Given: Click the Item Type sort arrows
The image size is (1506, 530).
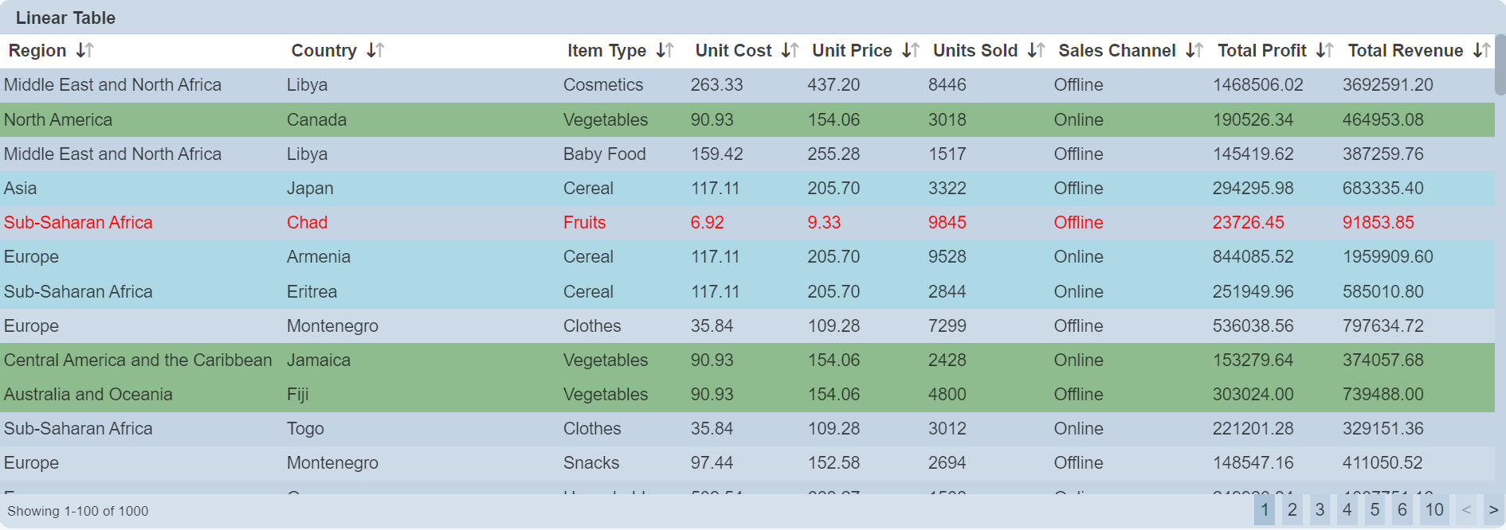Looking at the screenshot, I should click(665, 51).
